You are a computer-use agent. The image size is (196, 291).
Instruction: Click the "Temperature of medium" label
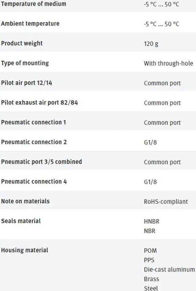[33, 4]
